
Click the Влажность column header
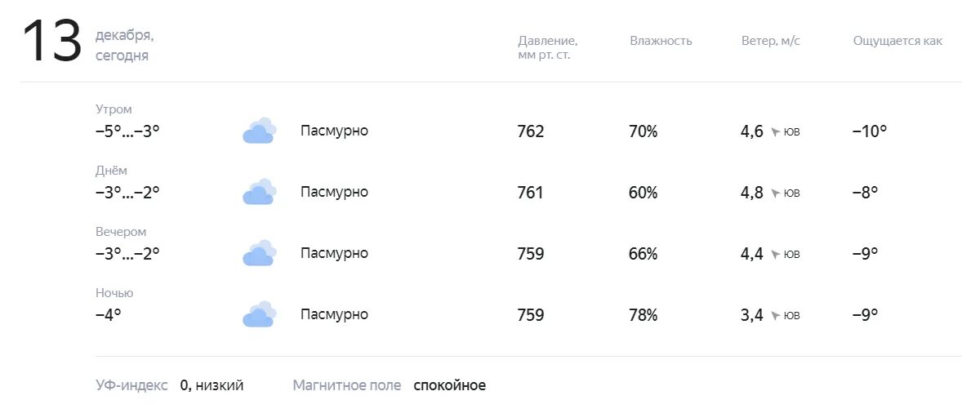click(661, 41)
